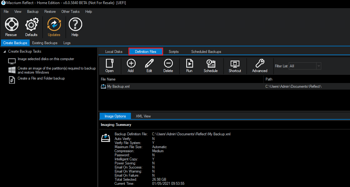Viewport: 350px width, 187px height.
Task: Delete the selected definition file
Action: click(x=168, y=64)
